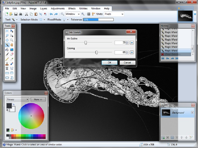This screenshot has height=148, width=198.
Task: Pick the Paint Bucket tool
Action: (7, 49)
